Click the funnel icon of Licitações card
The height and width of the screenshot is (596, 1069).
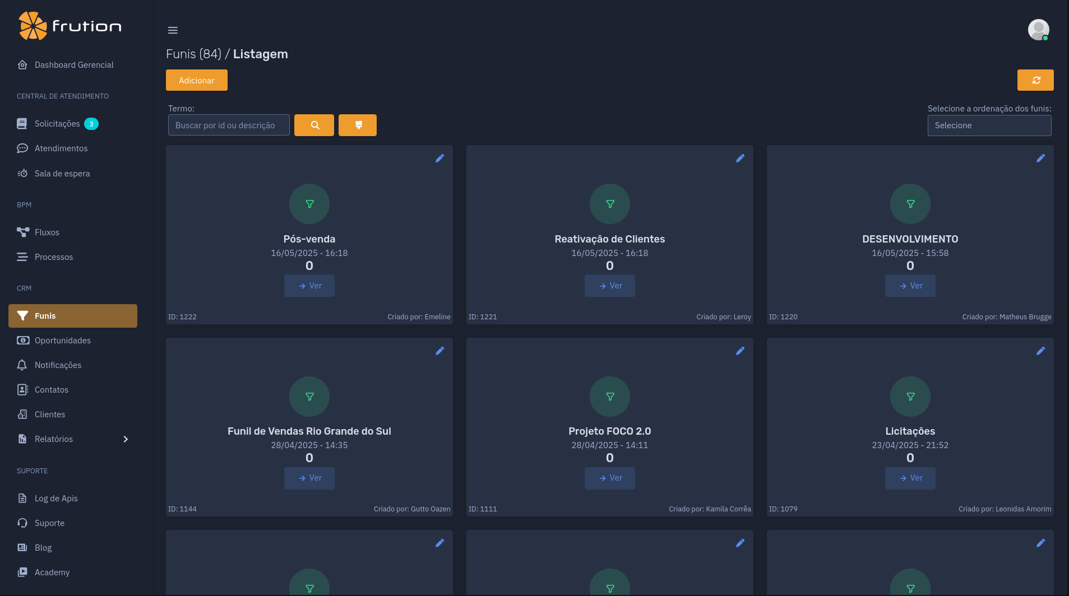[x=910, y=397]
